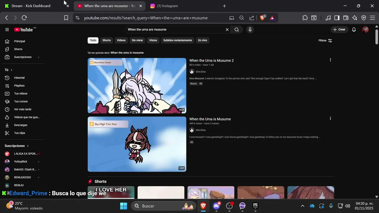
Task: Open options menu for the 449 k vistas video
Action: coord(330,118)
